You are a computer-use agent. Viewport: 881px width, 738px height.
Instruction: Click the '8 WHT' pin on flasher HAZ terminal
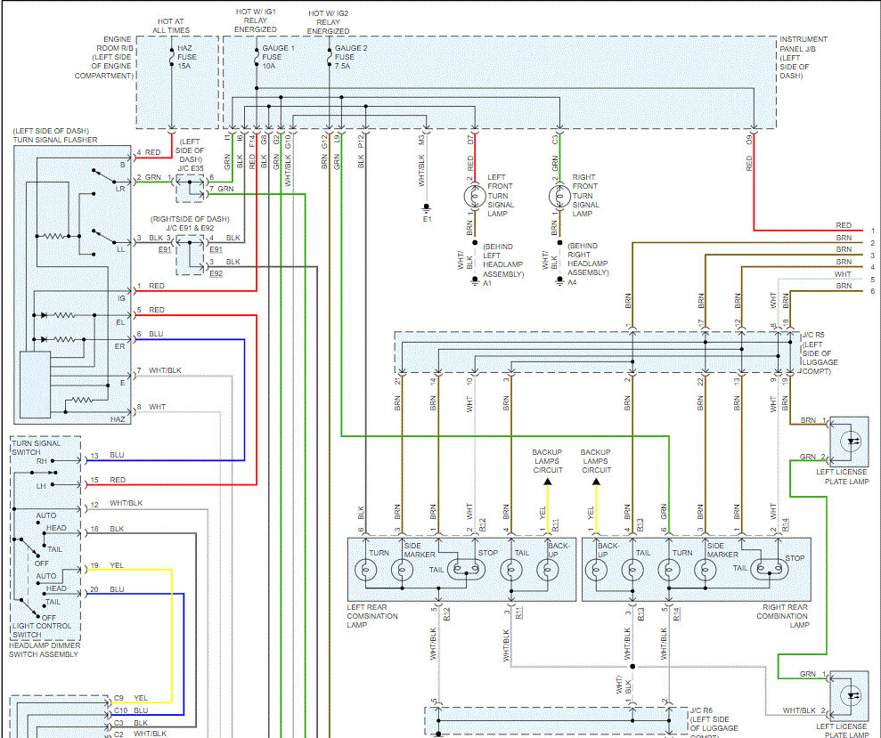pyautogui.click(x=151, y=407)
